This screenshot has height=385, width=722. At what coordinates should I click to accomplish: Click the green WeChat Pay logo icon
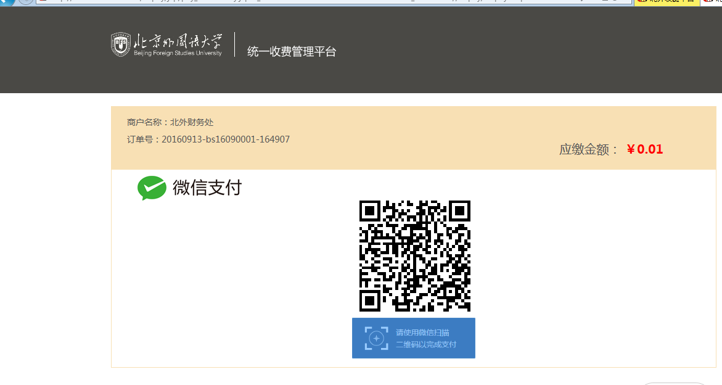pos(152,188)
